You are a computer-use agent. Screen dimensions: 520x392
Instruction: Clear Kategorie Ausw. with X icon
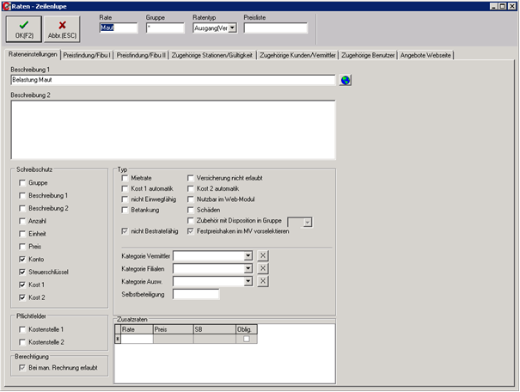tap(263, 281)
